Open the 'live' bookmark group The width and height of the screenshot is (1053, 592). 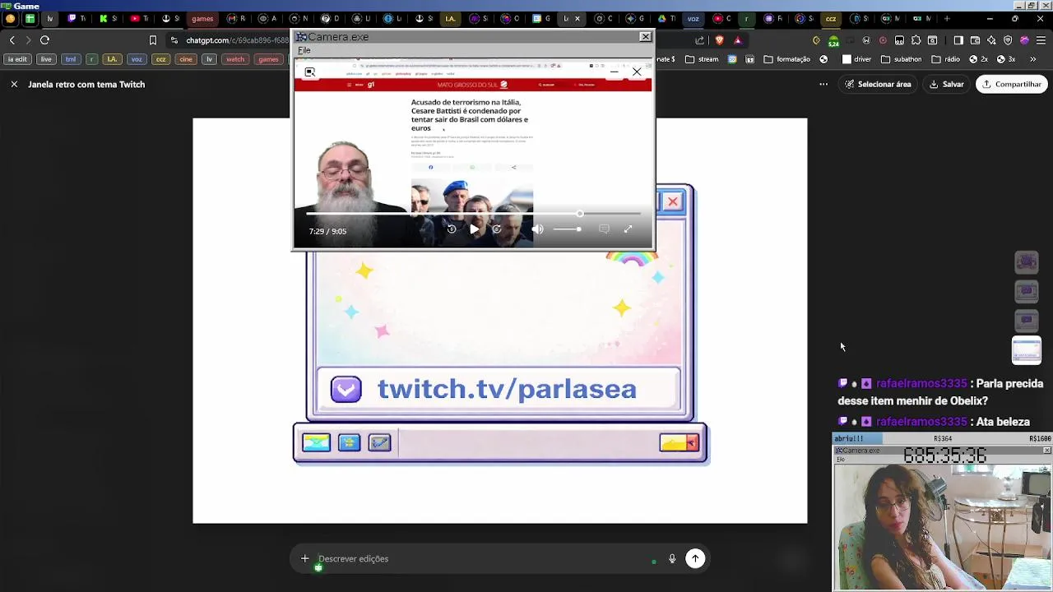[46, 59]
